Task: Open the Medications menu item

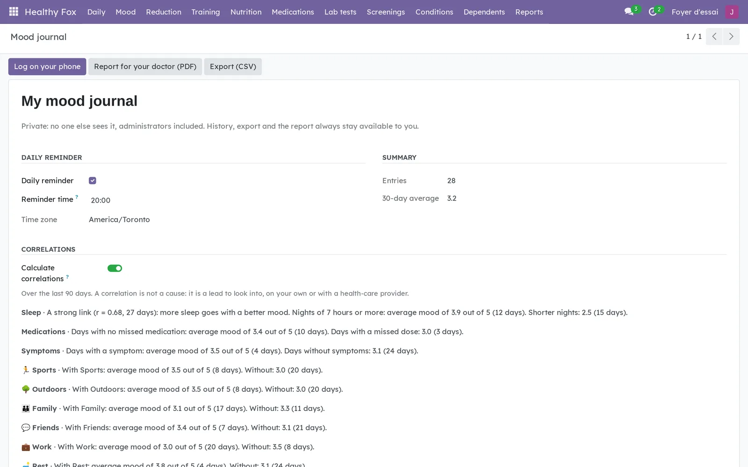Action: (293, 12)
